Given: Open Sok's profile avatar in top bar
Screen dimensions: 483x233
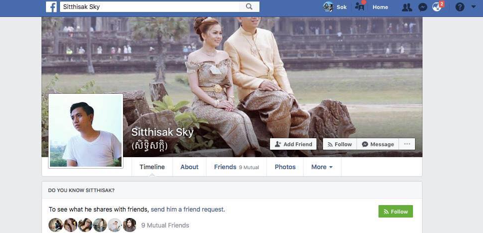Looking at the screenshot, I should (328, 7).
